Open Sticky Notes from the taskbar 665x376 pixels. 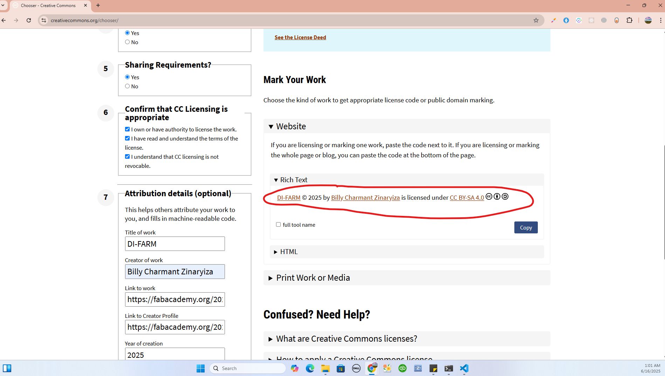click(x=433, y=368)
